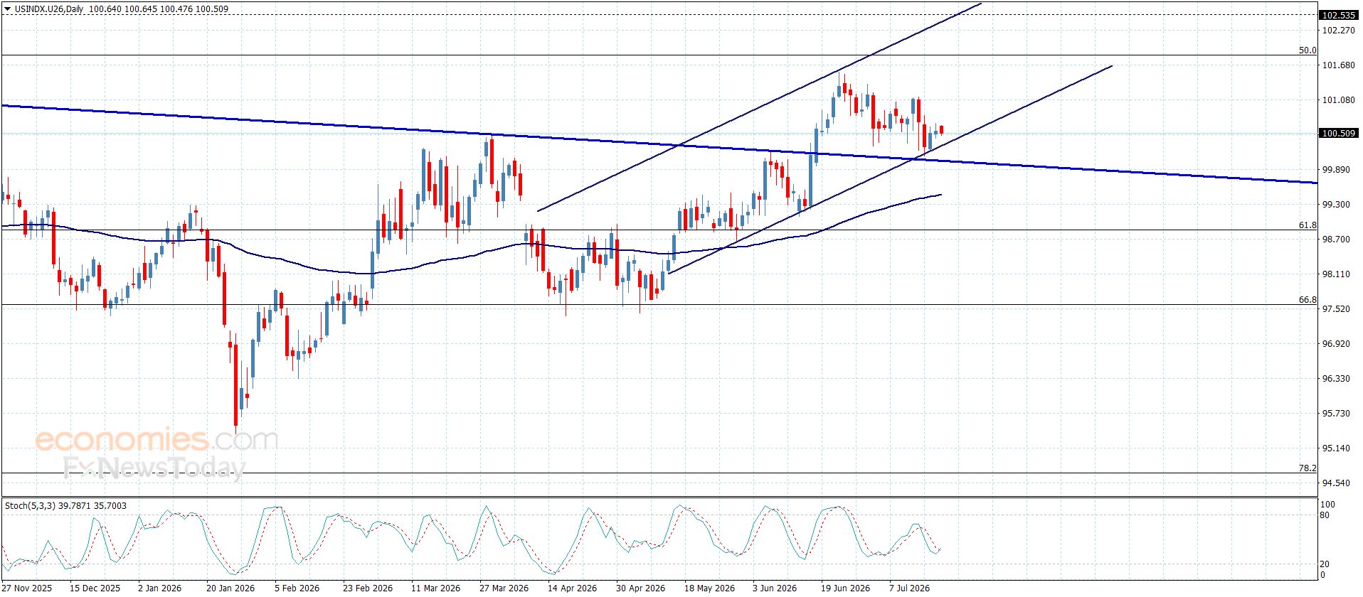1363x597 pixels.
Task: Select the 66.8 Fibonacci level label
Action: (1308, 300)
